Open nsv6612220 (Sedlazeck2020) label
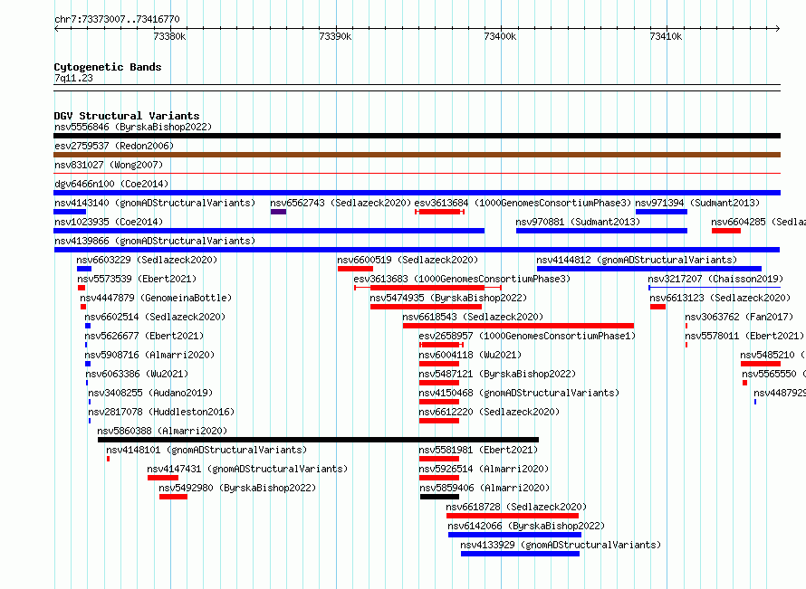Viewport: 806px width, 589px height. tap(489, 412)
